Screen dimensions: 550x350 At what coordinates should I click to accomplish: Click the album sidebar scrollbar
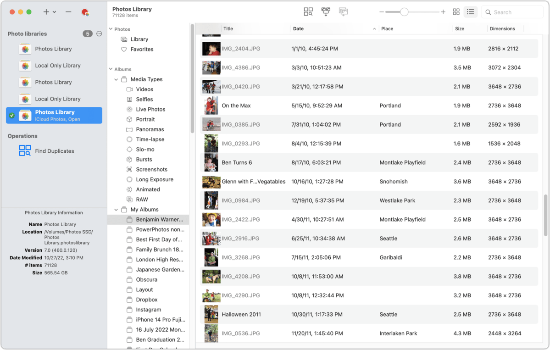192,79
